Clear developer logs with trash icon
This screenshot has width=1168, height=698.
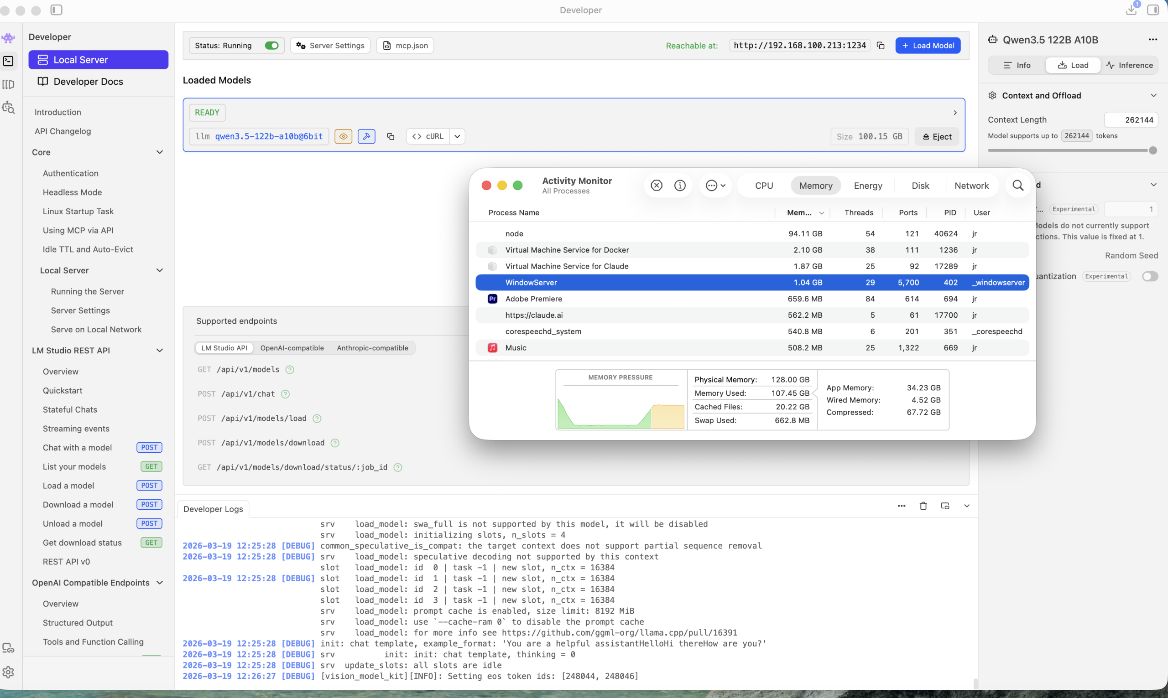(923, 506)
